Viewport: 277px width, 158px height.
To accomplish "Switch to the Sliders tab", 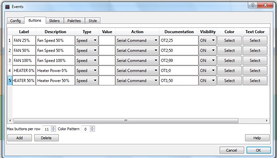I will click(54, 21).
